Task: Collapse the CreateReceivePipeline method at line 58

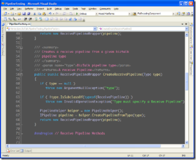Action: (21, 75)
